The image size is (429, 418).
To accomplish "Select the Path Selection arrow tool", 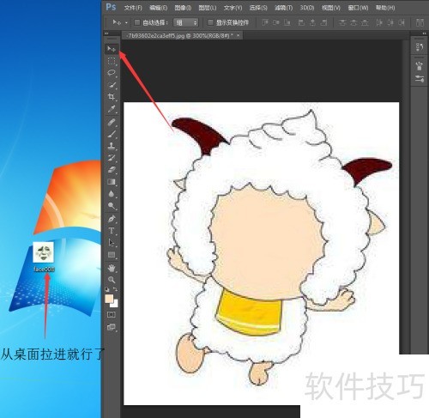I will click(112, 243).
